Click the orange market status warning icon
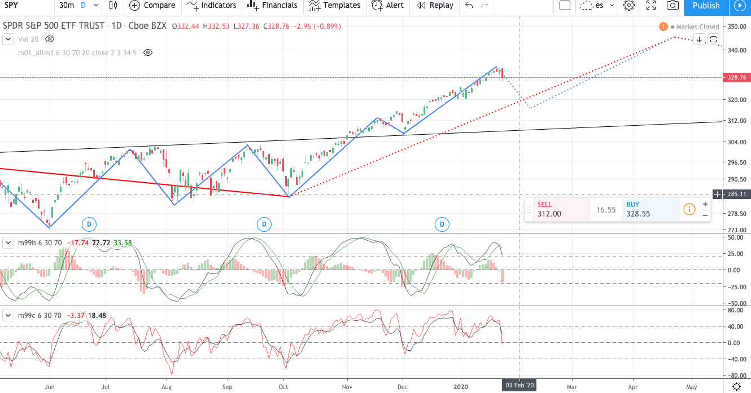 point(663,27)
